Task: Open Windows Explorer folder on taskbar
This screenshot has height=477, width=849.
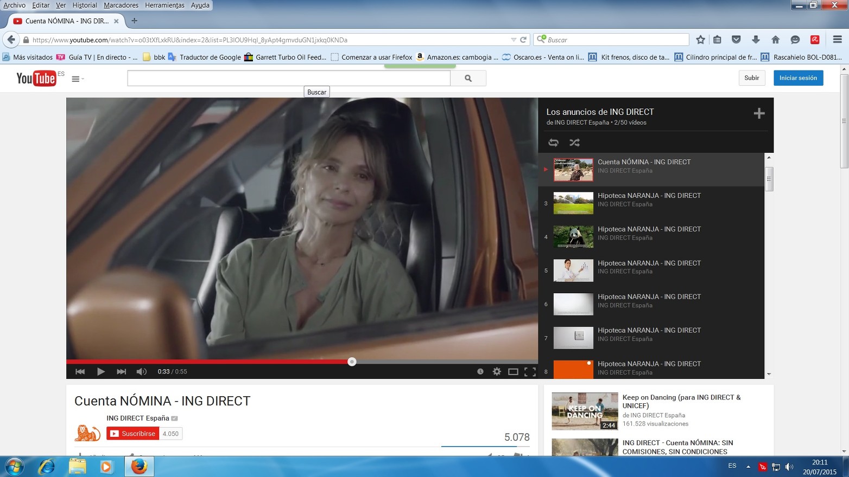Action: pyautogui.click(x=77, y=466)
